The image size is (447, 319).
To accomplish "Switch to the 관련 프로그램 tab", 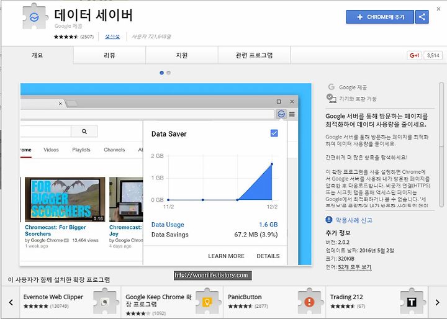I will tap(254, 55).
